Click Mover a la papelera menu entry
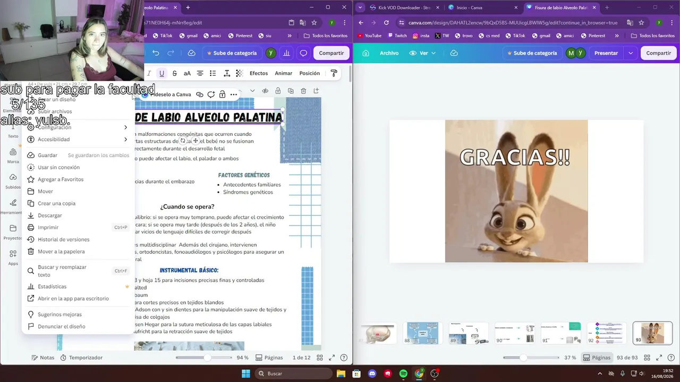The image size is (680, 382). click(x=79, y=251)
